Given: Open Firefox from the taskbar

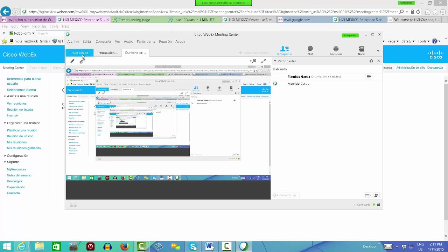Looking at the screenshot, I should 125,246.
